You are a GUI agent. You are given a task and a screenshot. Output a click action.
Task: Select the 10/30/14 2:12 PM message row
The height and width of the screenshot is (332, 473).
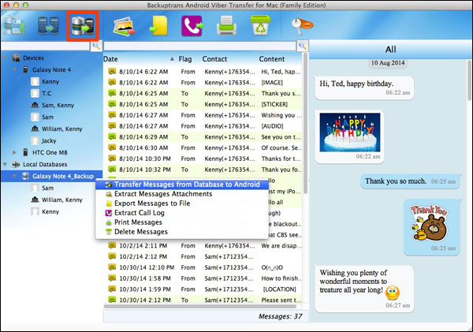point(203,300)
